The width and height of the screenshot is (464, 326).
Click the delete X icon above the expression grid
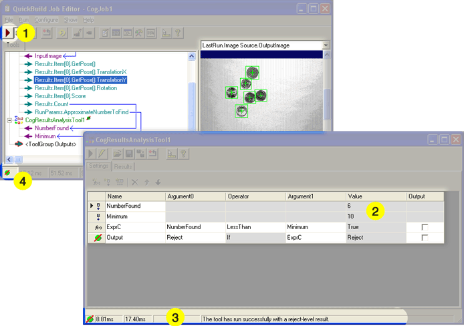(134, 182)
